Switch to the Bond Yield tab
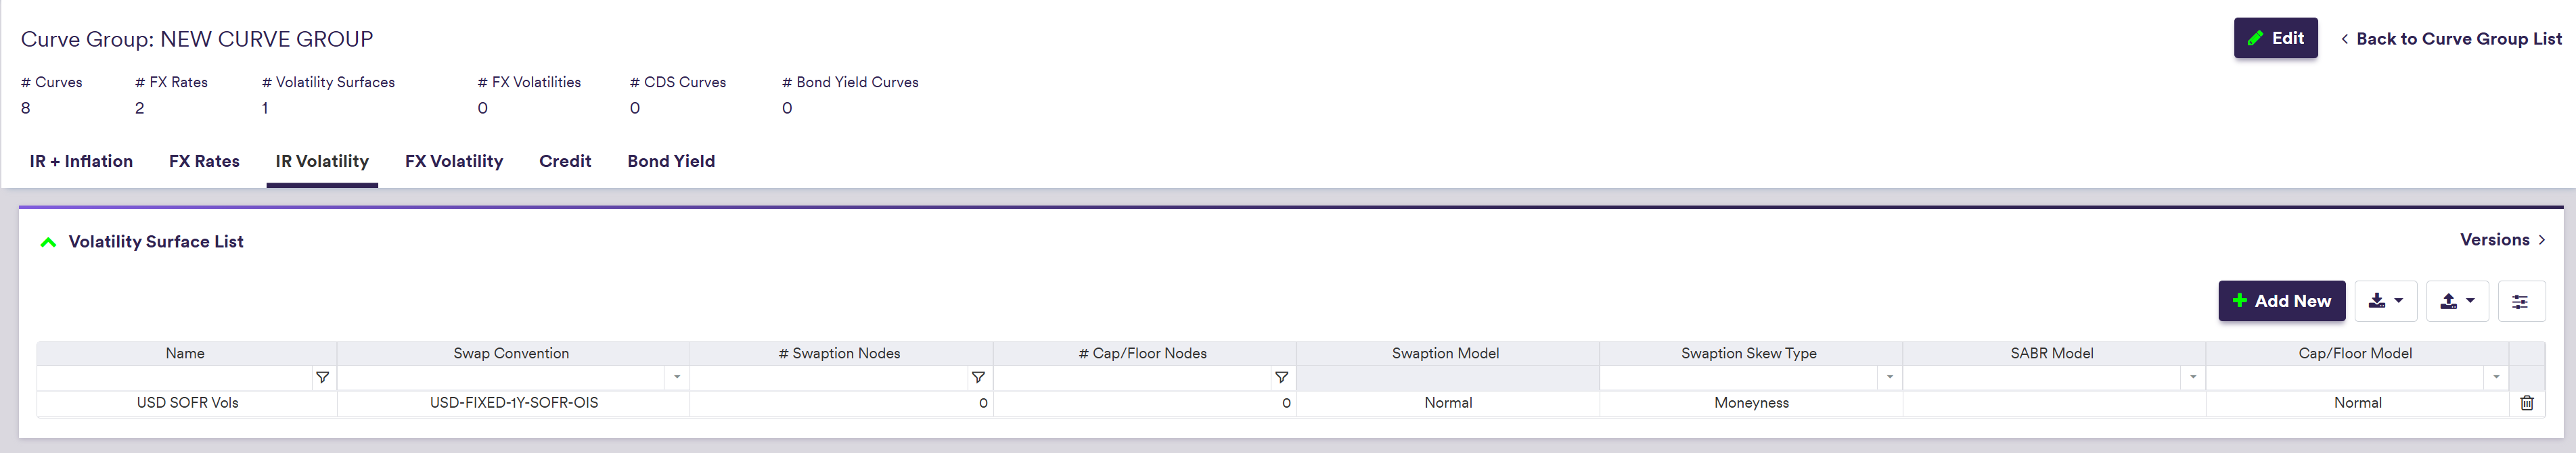 tap(671, 161)
